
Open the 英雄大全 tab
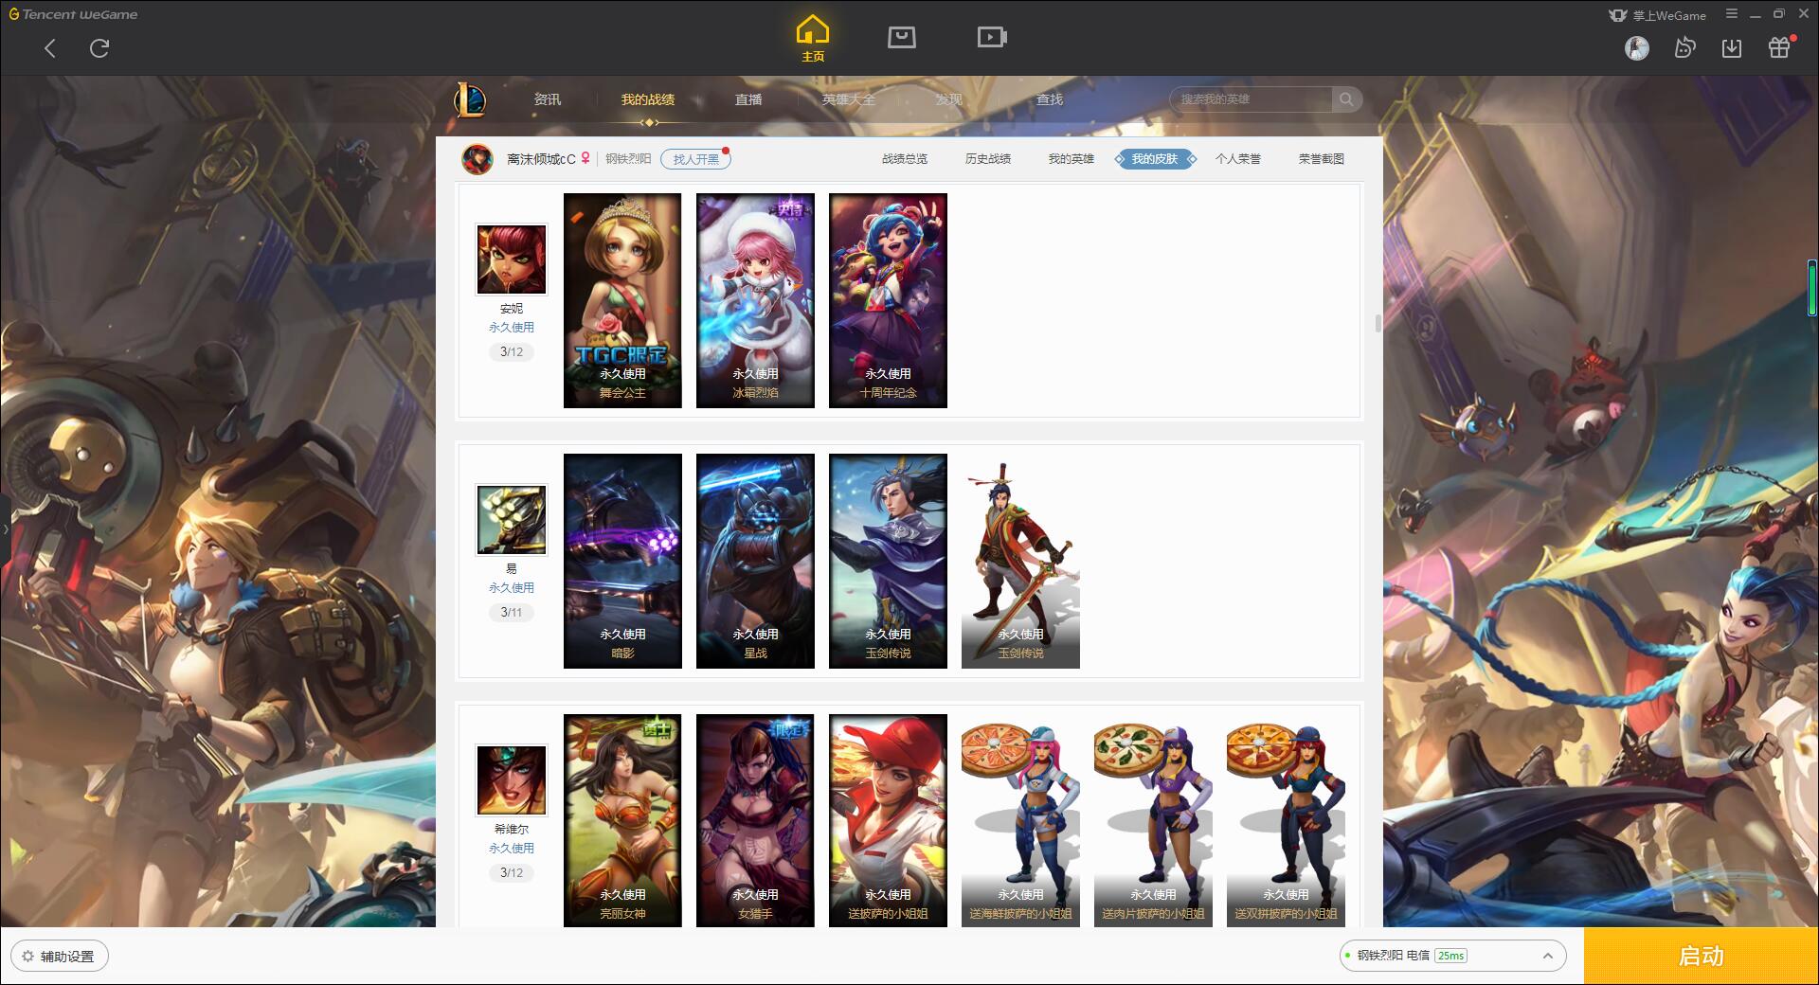(849, 99)
